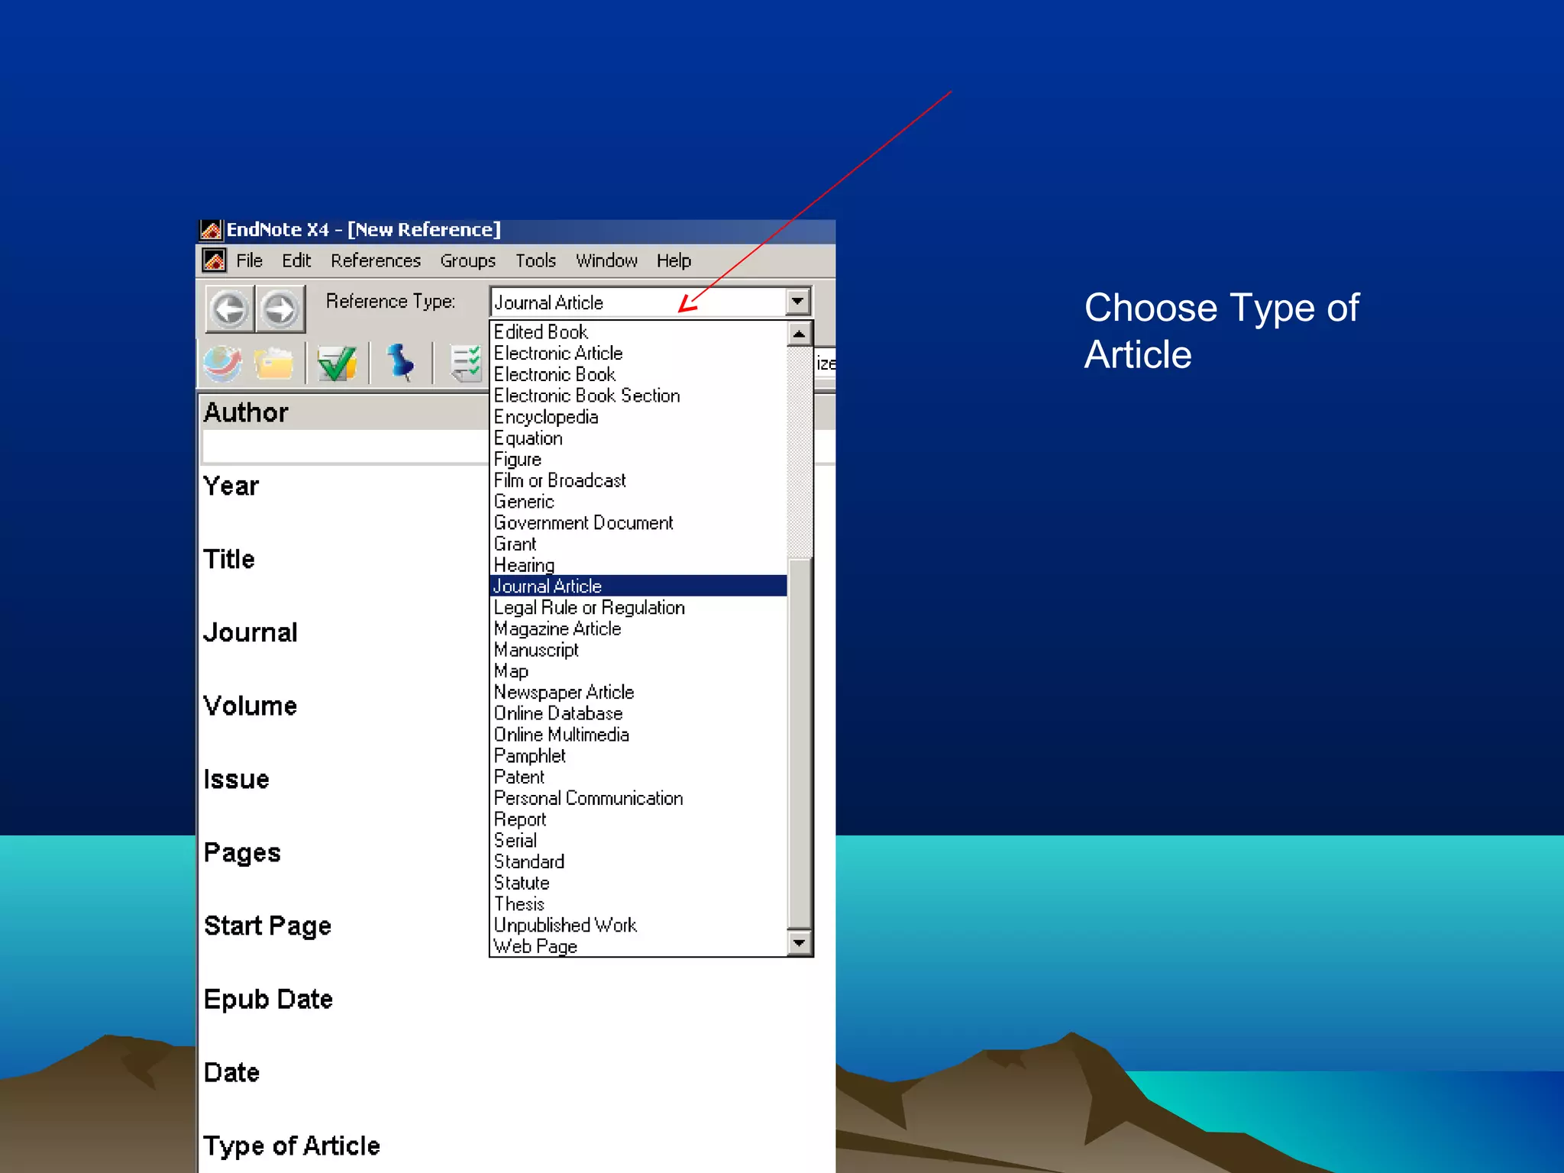Open the File menu
The width and height of the screenshot is (1564, 1173).
point(249,260)
